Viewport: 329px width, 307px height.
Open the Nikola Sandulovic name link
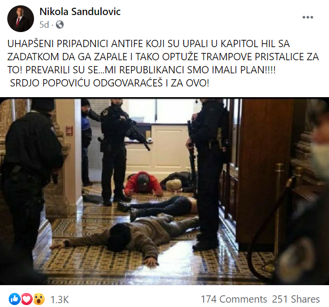80,12
